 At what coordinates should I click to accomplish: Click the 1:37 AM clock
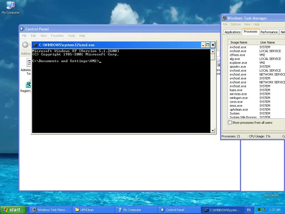point(275,210)
